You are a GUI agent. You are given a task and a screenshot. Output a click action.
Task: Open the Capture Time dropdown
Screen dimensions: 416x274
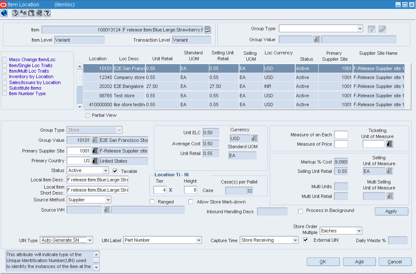tap(295, 240)
